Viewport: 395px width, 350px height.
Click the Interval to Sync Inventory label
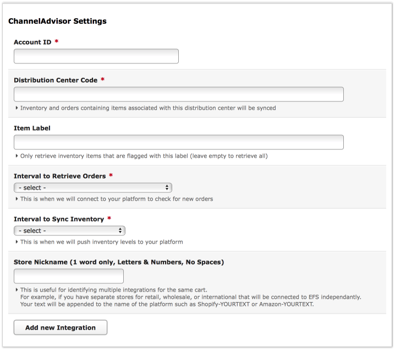coord(59,219)
